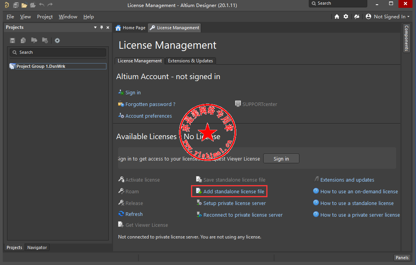Open Projects panel settings gear icon
Viewport: 416px width, 265px height.
57,40
